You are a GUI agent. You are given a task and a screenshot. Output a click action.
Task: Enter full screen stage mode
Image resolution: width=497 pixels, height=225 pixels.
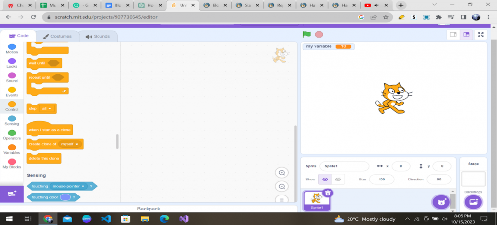480,35
